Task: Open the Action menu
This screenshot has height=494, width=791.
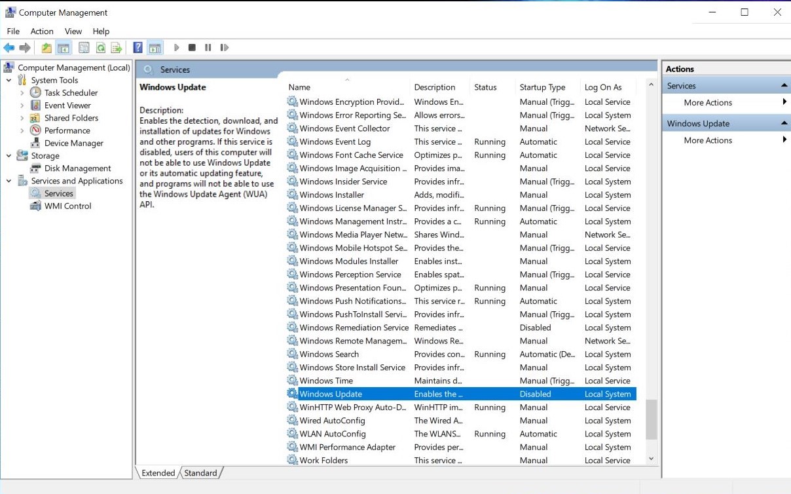Action: coord(42,31)
